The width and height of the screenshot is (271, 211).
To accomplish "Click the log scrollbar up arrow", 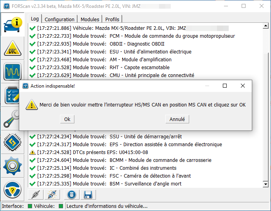I will pos(266,26).
